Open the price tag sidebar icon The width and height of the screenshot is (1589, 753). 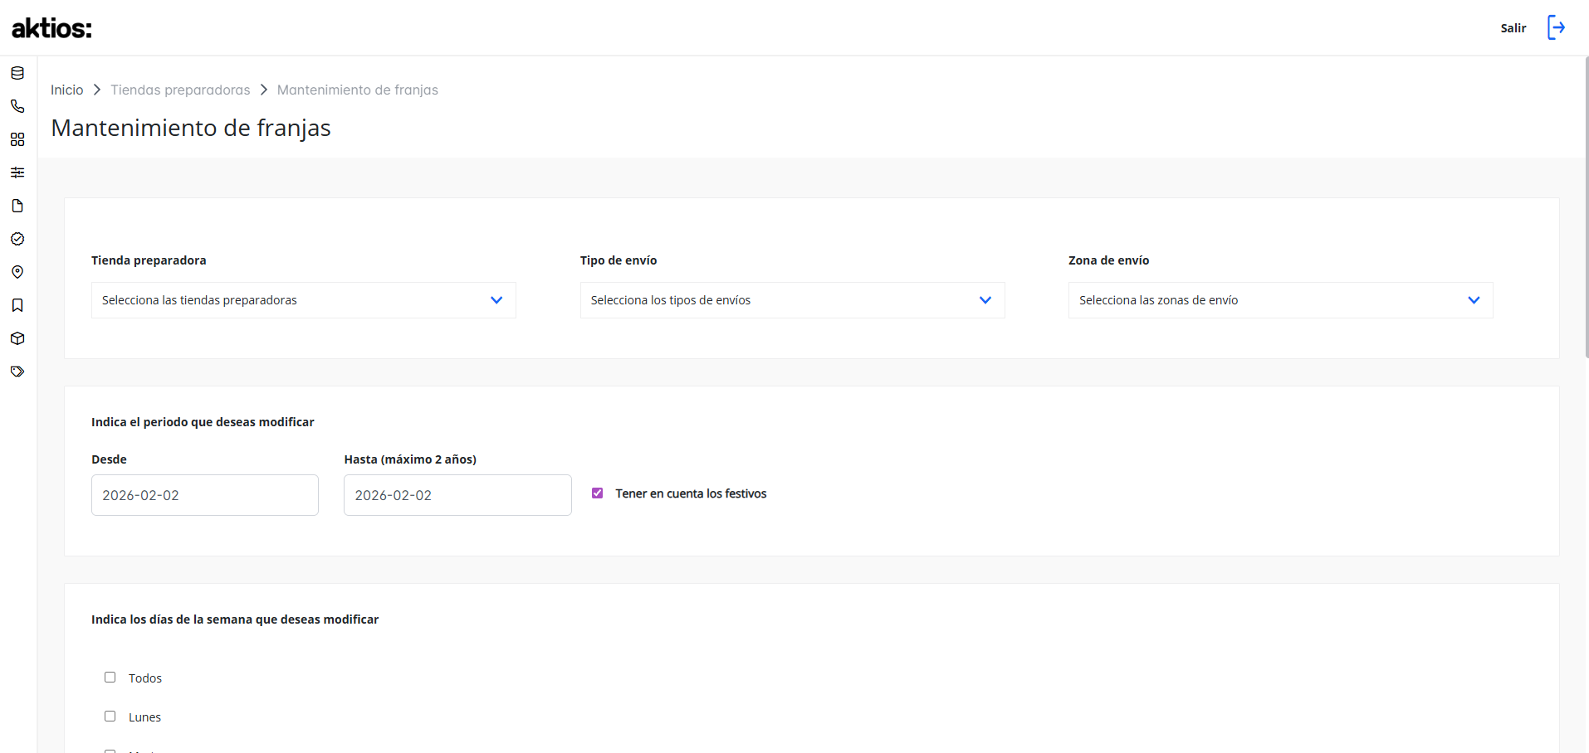point(17,372)
